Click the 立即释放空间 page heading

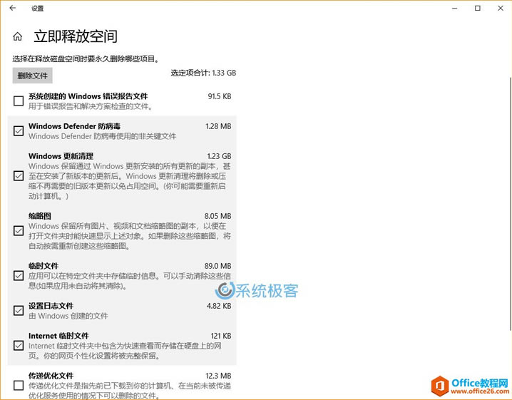(76, 36)
